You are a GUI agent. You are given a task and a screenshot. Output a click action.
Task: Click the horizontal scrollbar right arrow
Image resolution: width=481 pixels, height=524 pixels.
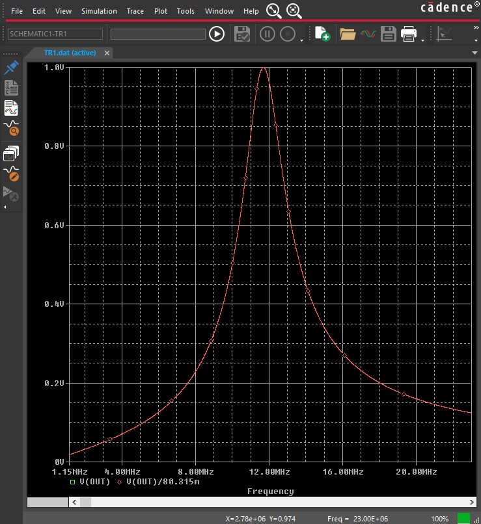pyautogui.click(x=472, y=502)
